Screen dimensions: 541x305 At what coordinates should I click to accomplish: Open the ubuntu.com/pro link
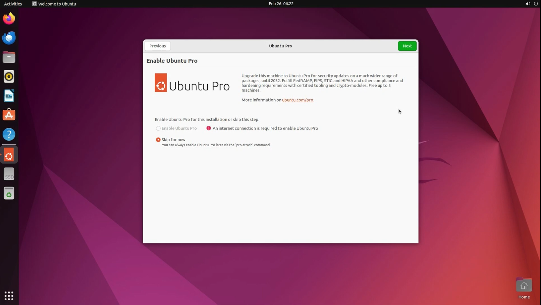tap(297, 100)
